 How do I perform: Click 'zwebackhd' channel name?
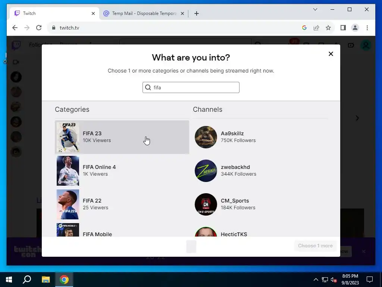pos(235,167)
